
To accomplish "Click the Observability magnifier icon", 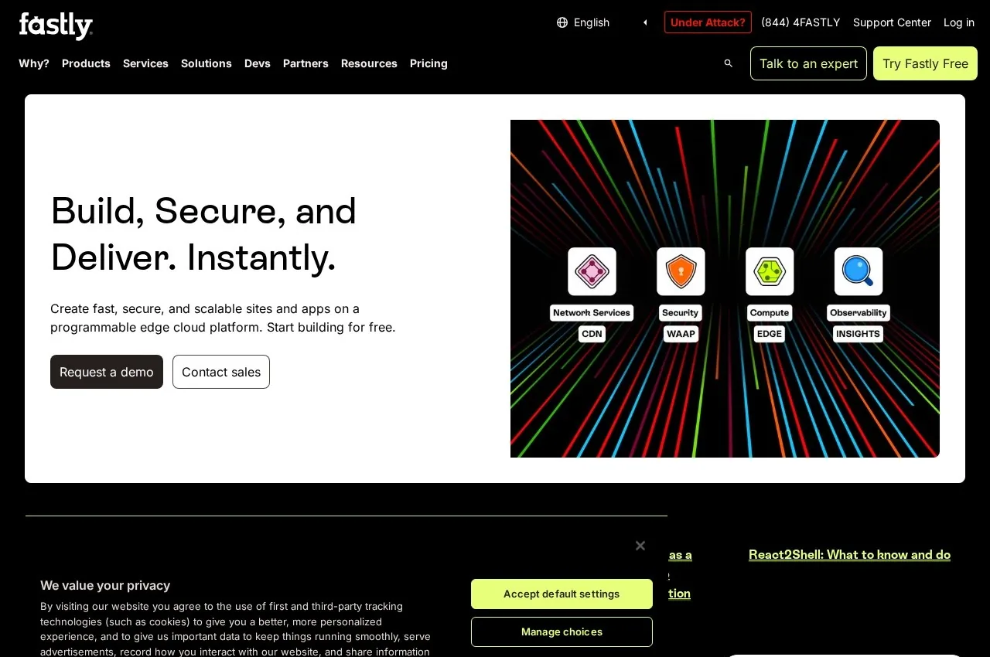I will click(x=859, y=271).
